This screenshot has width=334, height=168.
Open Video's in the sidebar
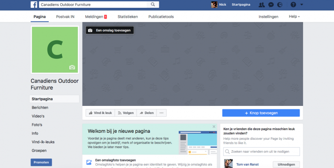(x=38, y=116)
